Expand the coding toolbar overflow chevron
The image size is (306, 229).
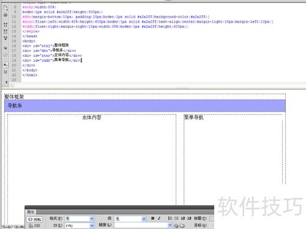point(6,82)
